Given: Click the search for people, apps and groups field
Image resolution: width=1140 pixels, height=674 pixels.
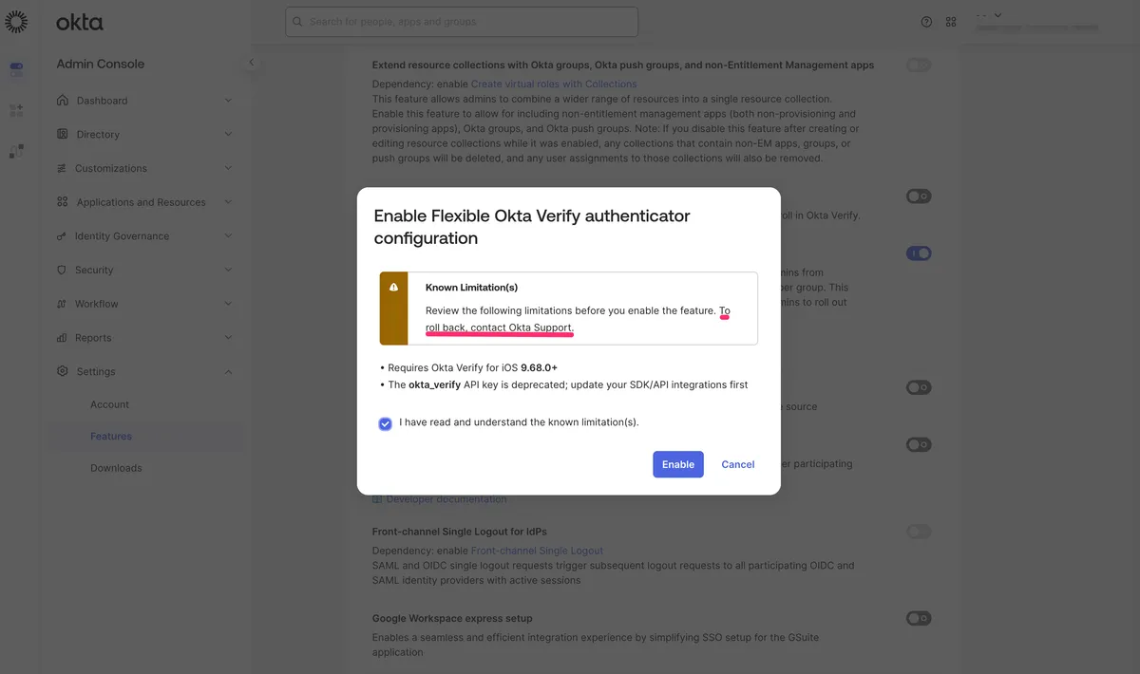Looking at the screenshot, I should click(x=462, y=22).
